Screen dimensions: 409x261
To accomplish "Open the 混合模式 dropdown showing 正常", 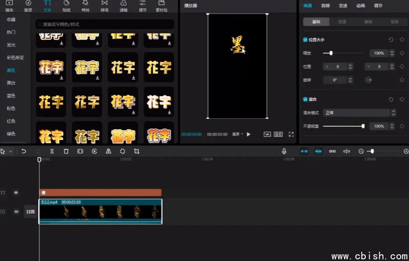I will pyautogui.click(x=357, y=112).
